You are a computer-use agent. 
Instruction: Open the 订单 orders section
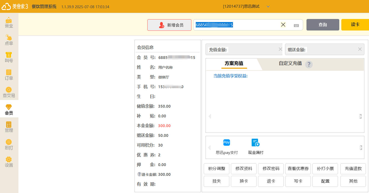pos(9,75)
